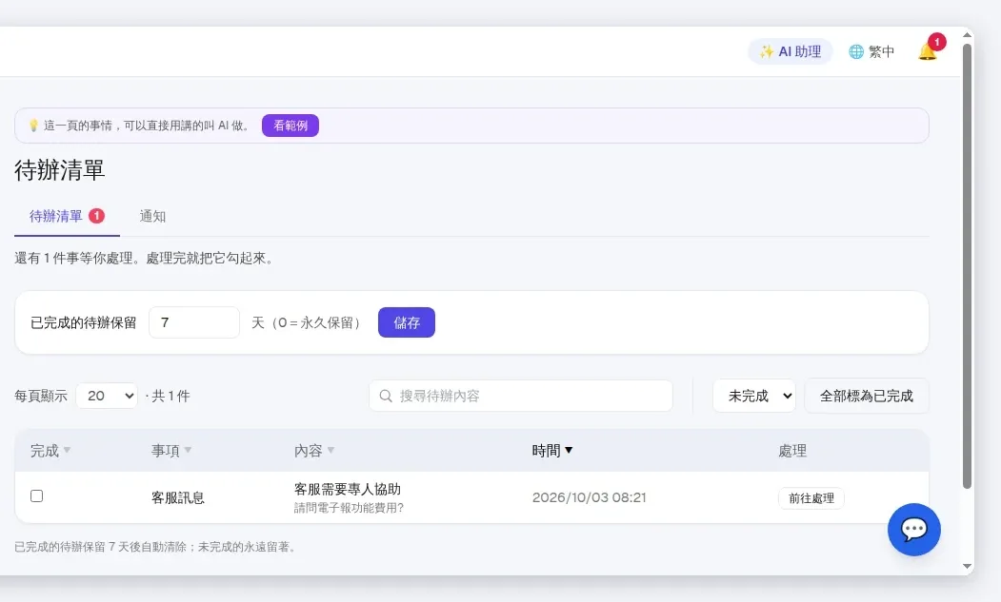Sort by the 事項 column header

171,451
